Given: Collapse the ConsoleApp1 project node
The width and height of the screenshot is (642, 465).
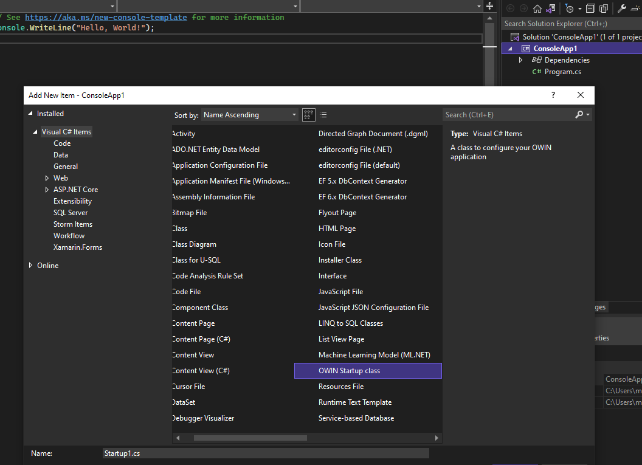Looking at the screenshot, I should pyautogui.click(x=510, y=48).
